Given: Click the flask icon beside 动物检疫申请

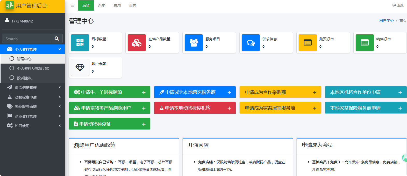Looking at the screenshot, I should click(10, 97).
